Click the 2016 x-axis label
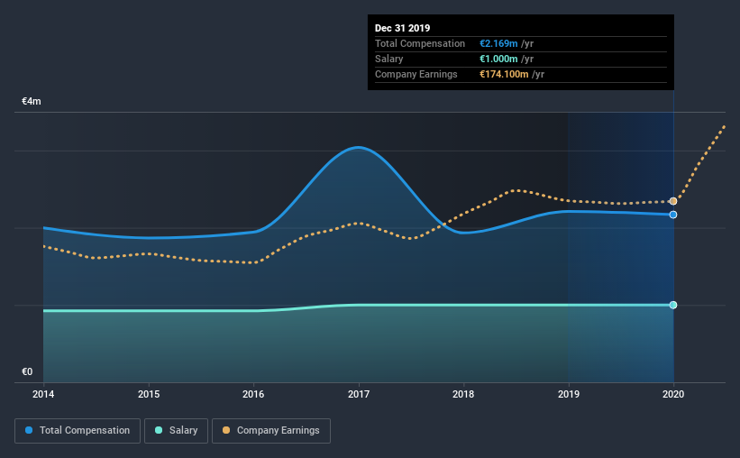This screenshot has width=740, height=458. pos(253,394)
